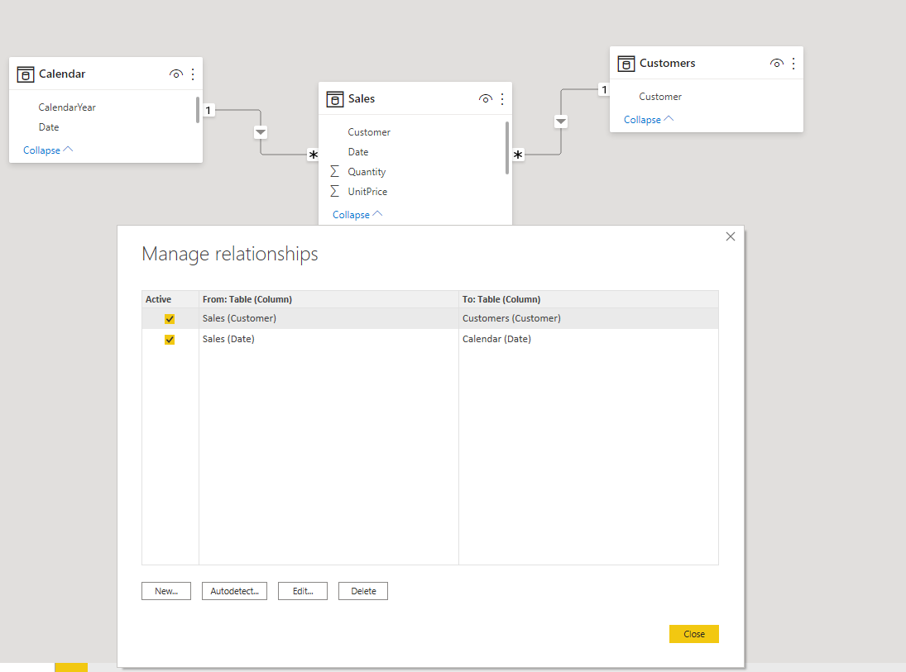Select CalendarYear field in Calendar table
The height and width of the screenshot is (672, 906).
[x=67, y=107]
